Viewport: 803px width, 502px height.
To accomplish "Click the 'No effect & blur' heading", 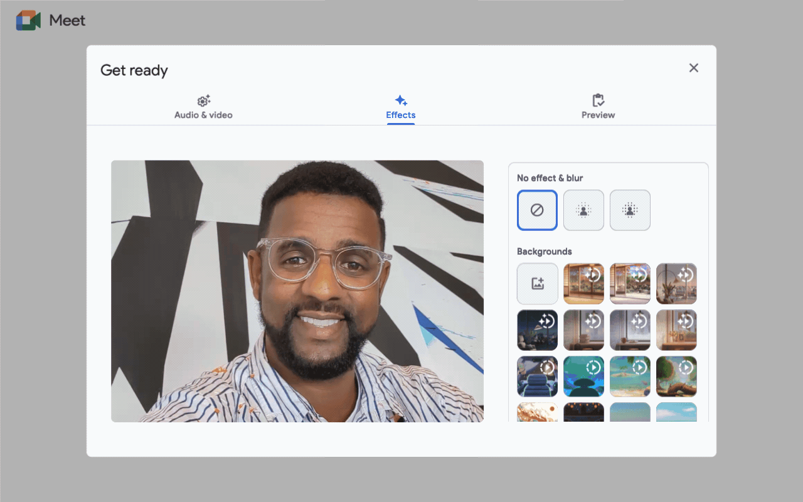I will [550, 178].
